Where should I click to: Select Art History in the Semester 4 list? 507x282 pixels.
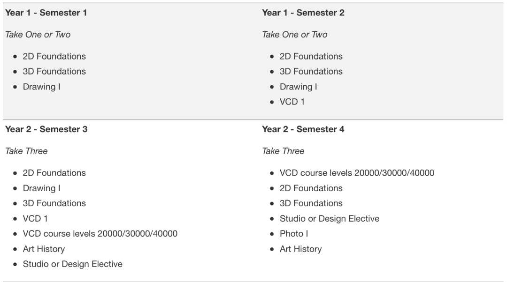[x=300, y=249]
